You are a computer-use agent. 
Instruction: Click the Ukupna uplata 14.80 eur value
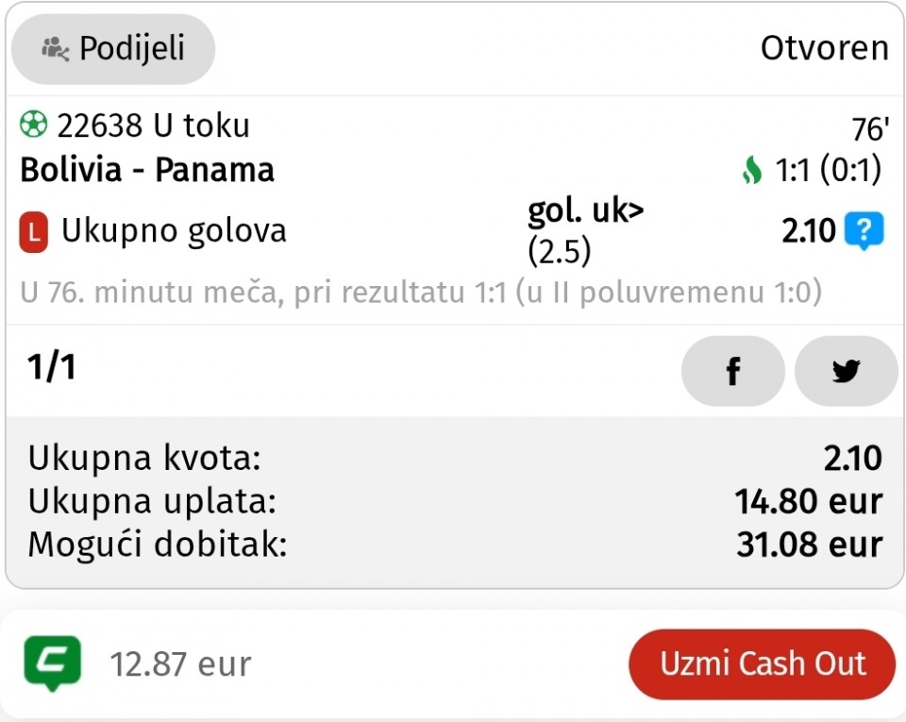tap(808, 501)
